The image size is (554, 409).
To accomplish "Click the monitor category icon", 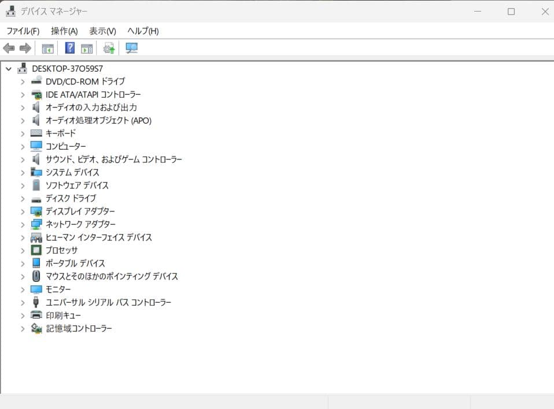I will point(36,289).
